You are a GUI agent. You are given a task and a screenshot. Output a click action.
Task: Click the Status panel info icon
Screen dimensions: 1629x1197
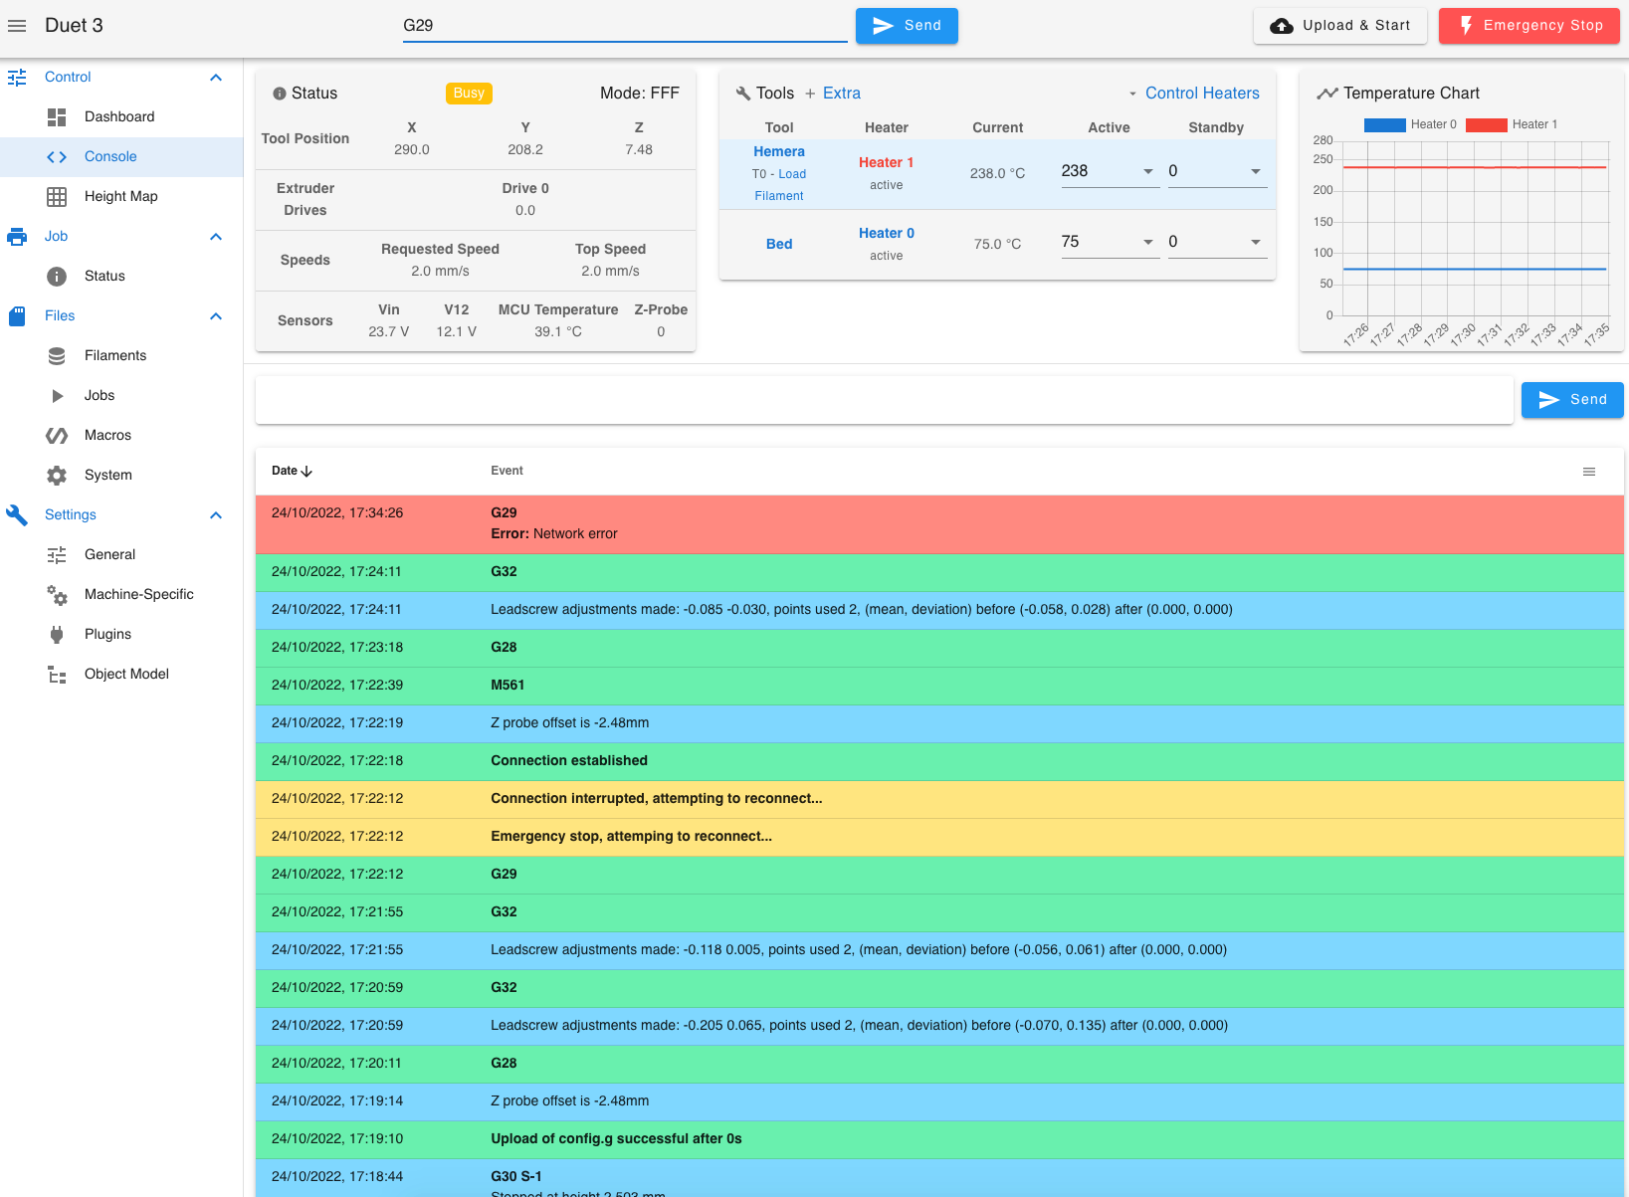pos(280,94)
